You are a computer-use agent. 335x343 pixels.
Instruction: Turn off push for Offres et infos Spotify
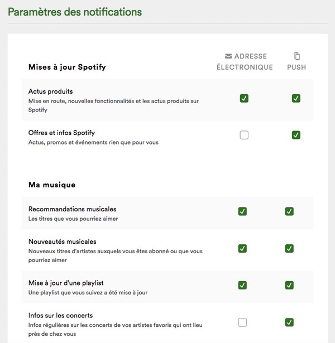(296, 135)
